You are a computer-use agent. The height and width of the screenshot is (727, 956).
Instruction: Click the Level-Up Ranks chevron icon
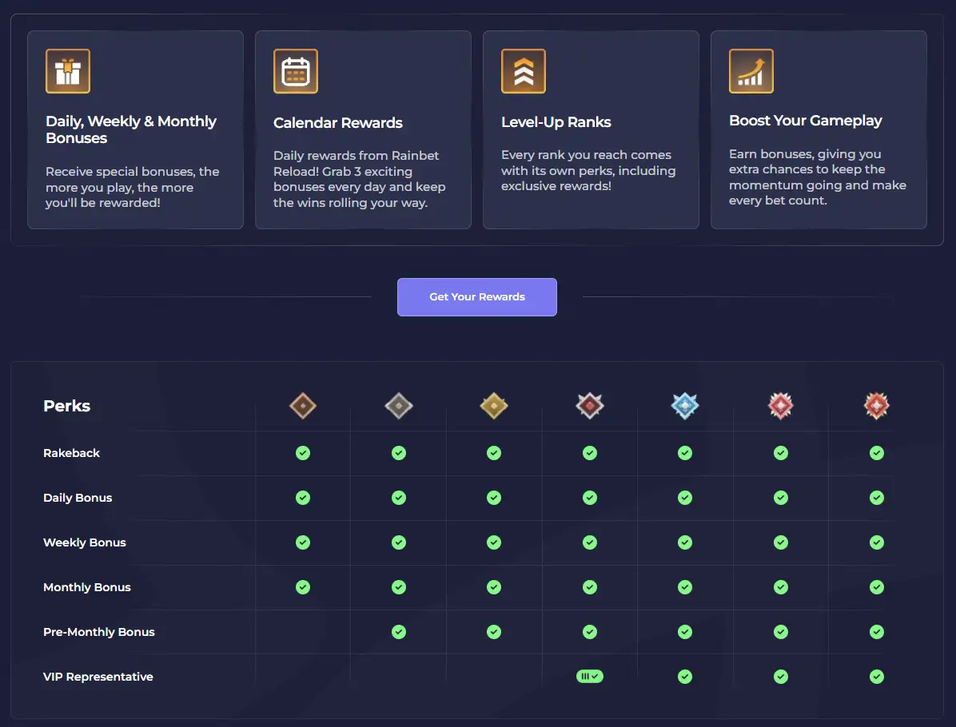(524, 70)
